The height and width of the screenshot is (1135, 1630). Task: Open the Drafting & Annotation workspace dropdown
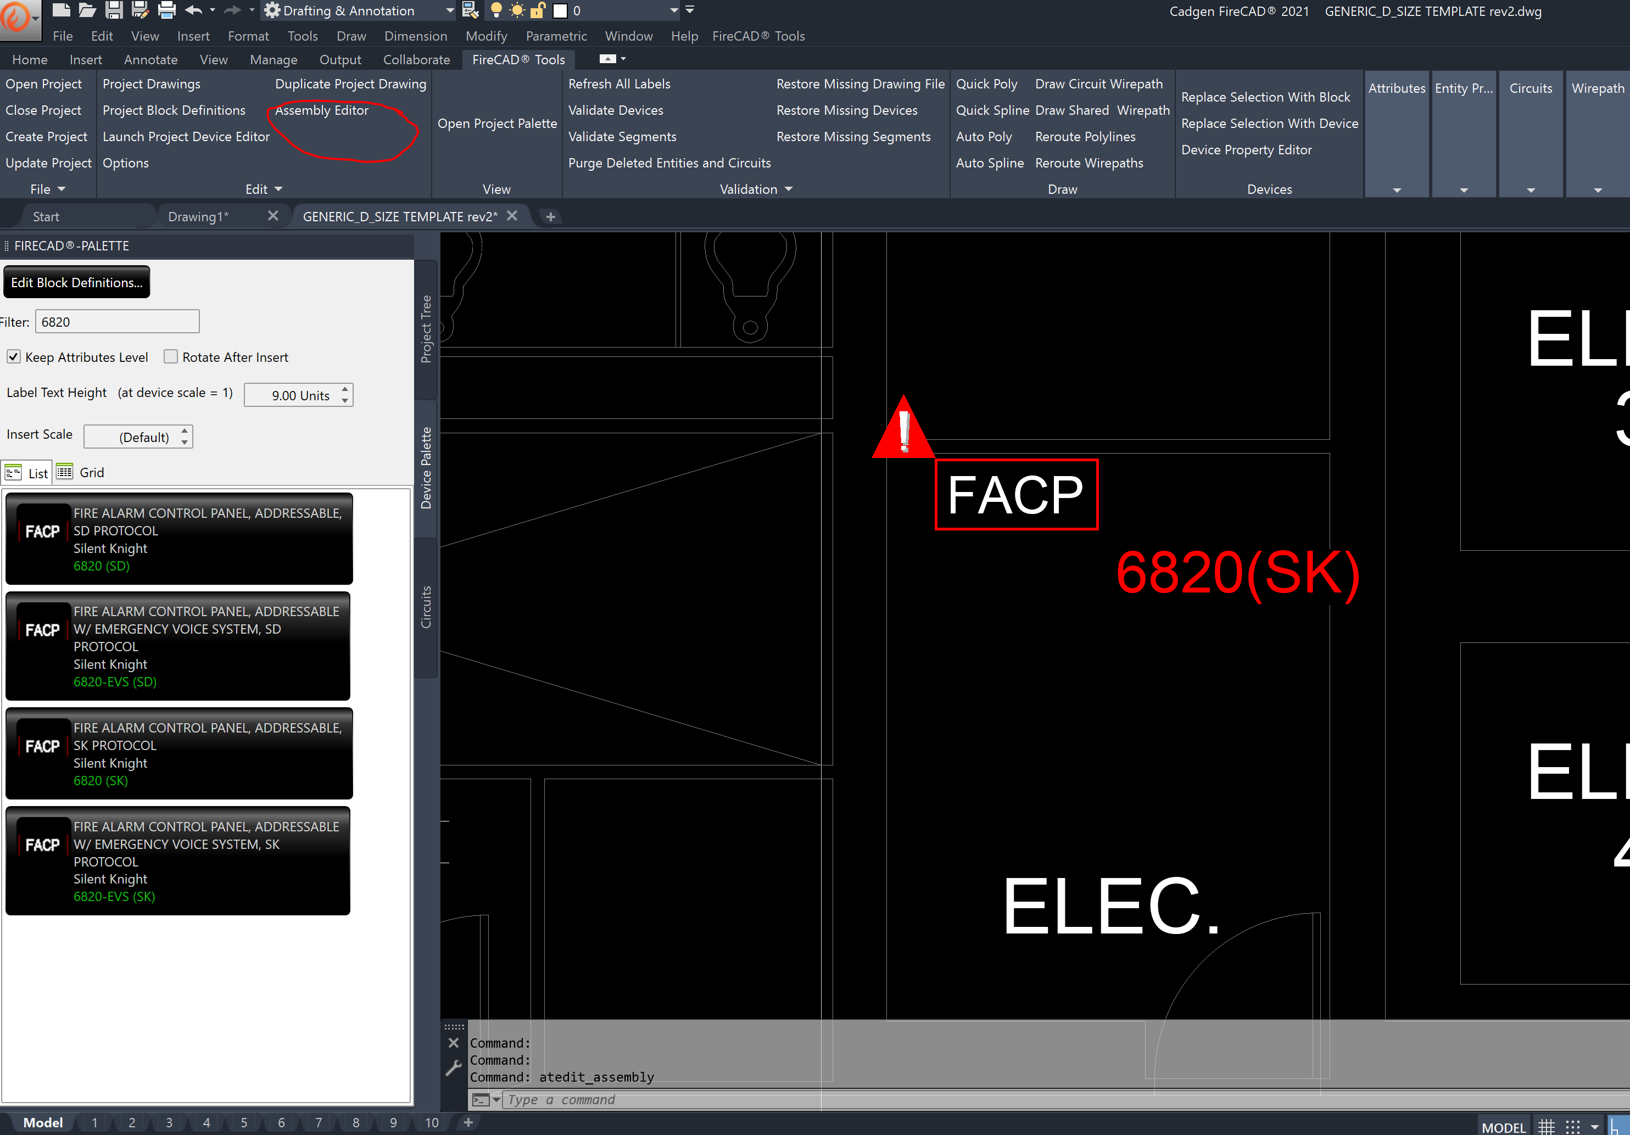pos(449,10)
